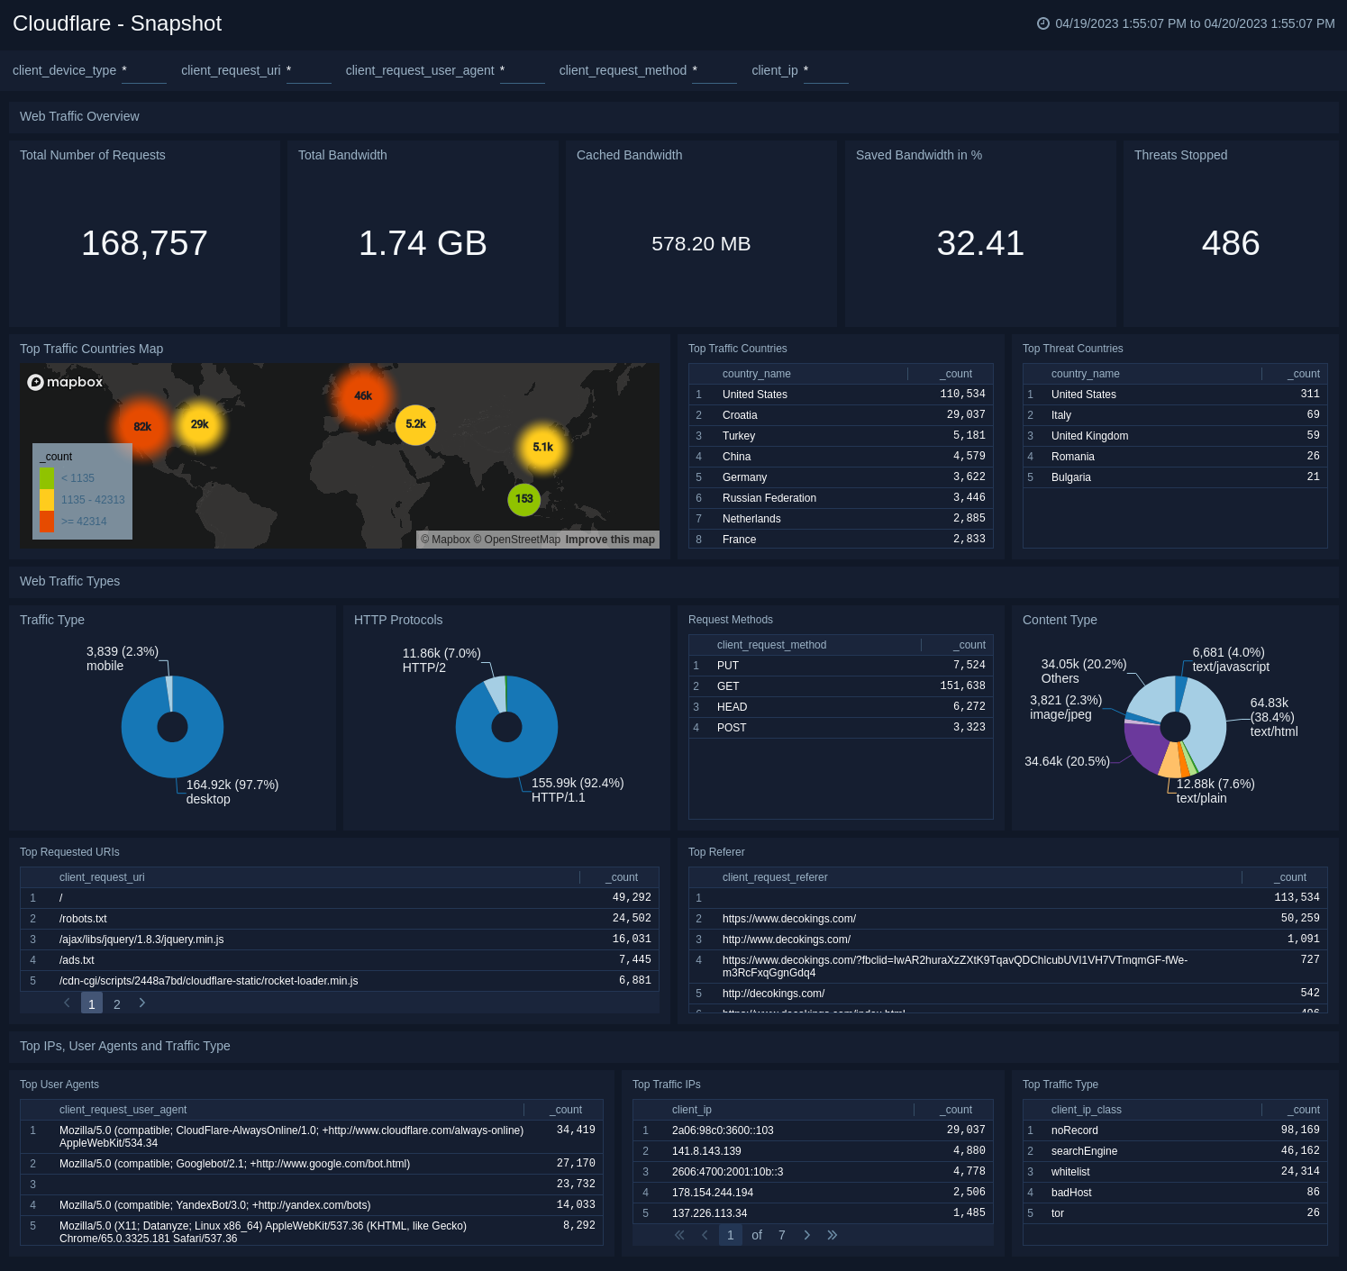Jump to the first page of Top Traffic IPs
The height and width of the screenshot is (1271, 1347).
click(x=679, y=1235)
